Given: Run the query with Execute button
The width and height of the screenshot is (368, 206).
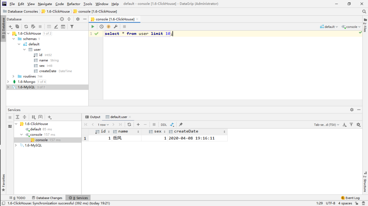Looking at the screenshot, I should pyautogui.click(x=93, y=27).
